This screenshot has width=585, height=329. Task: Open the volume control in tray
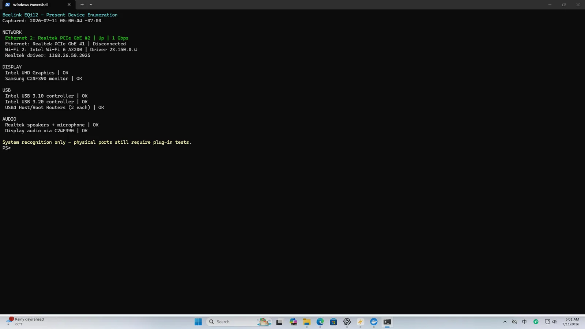(555, 322)
